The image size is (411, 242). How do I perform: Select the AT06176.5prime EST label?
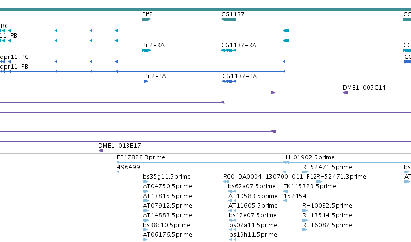pos(167,235)
